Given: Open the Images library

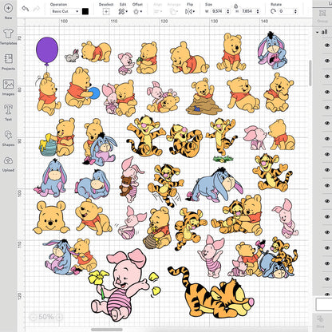Looking at the screenshot, I should (x=8, y=87).
